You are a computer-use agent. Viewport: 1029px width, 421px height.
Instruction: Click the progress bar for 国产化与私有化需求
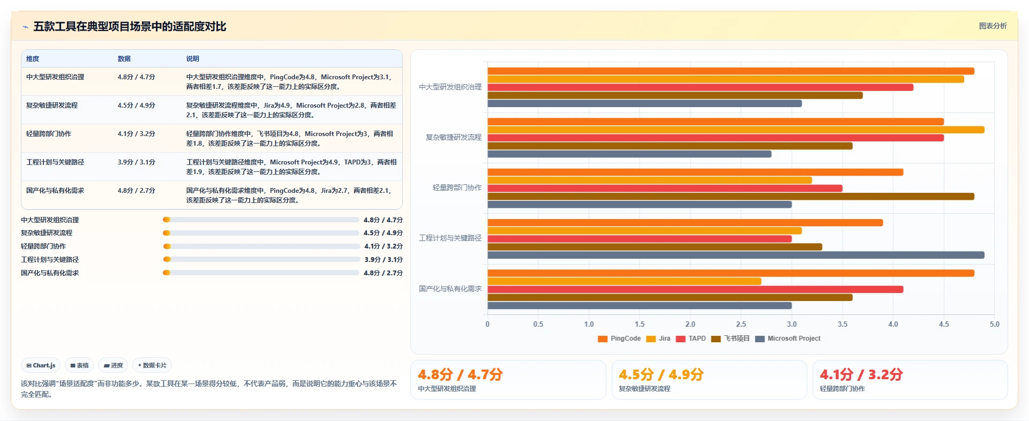[x=261, y=273]
